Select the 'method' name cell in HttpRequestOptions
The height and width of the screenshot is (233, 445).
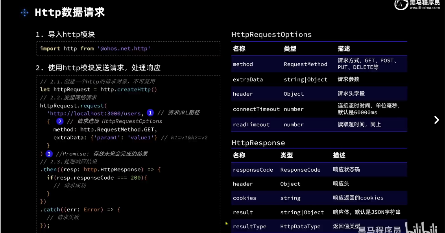(243, 65)
